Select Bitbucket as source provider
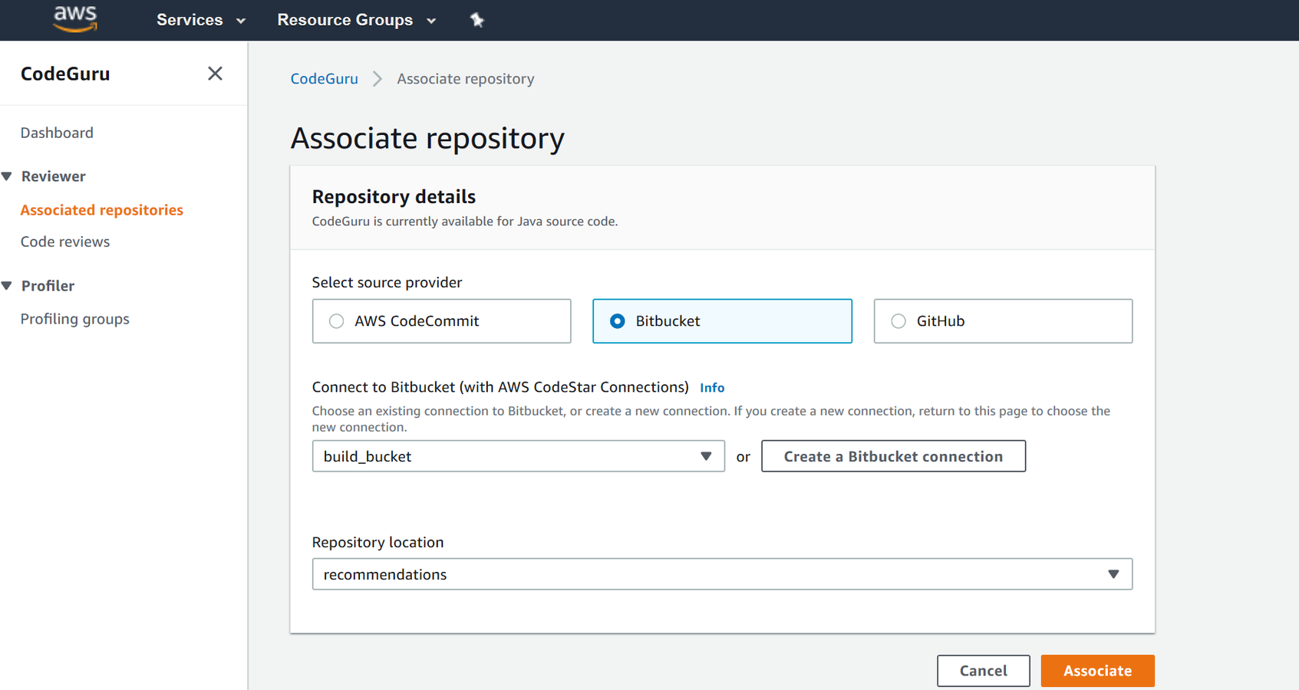The height and width of the screenshot is (690, 1299). pyautogui.click(x=722, y=321)
